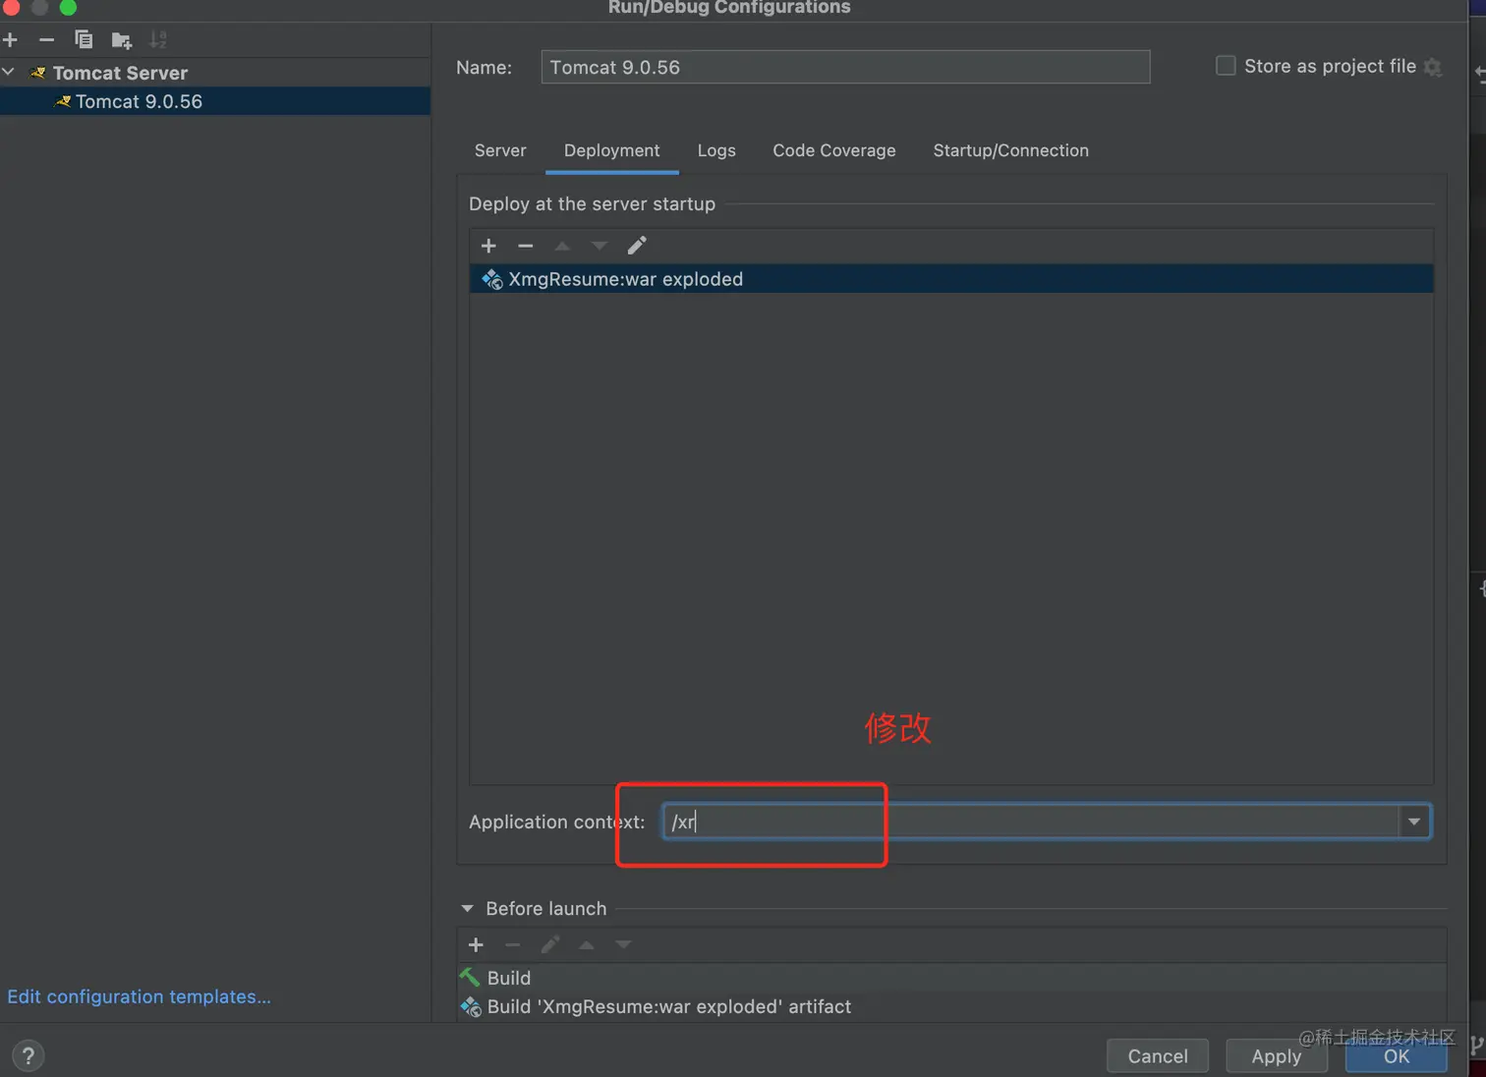The height and width of the screenshot is (1077, 1486).
Task: Click the Application context input field
Action: tap(1030, 822)
